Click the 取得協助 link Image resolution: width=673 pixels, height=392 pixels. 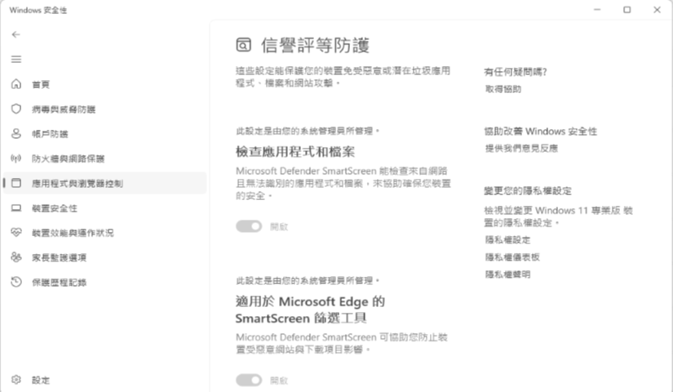(503, 89)
